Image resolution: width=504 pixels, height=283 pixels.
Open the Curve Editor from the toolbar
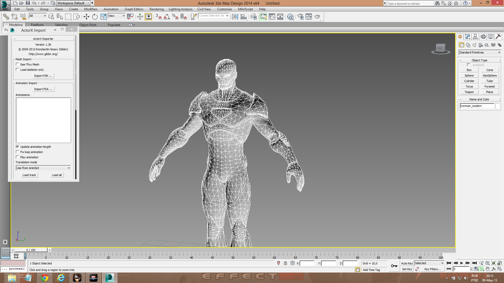272,17
